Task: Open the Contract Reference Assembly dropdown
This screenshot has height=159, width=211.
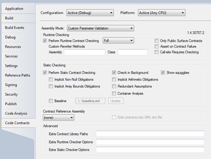Action: click(58, 117)
